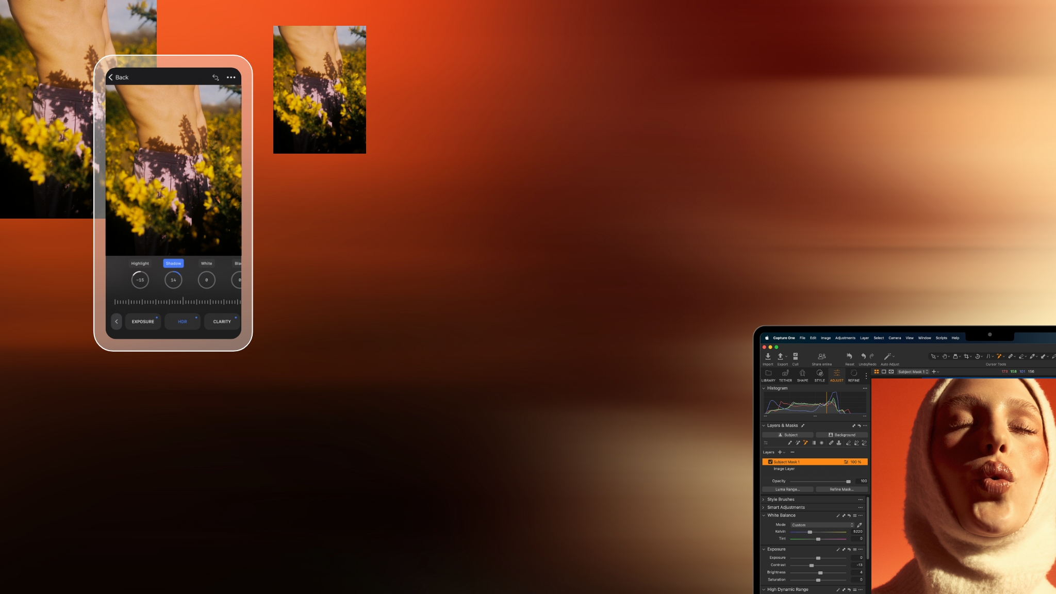The image size is (1056, 594).
Task: Click Clarity adjustment button on mobile
Action: (x=222, y=321)
